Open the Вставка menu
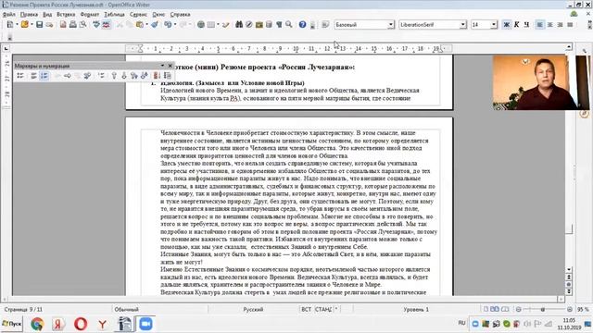This screenshot has width=593, height=333. 66,15
